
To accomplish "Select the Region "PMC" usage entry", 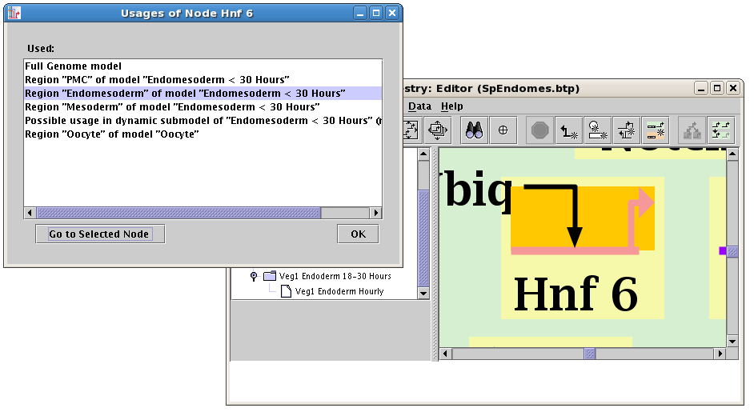I will coord(157,80).
